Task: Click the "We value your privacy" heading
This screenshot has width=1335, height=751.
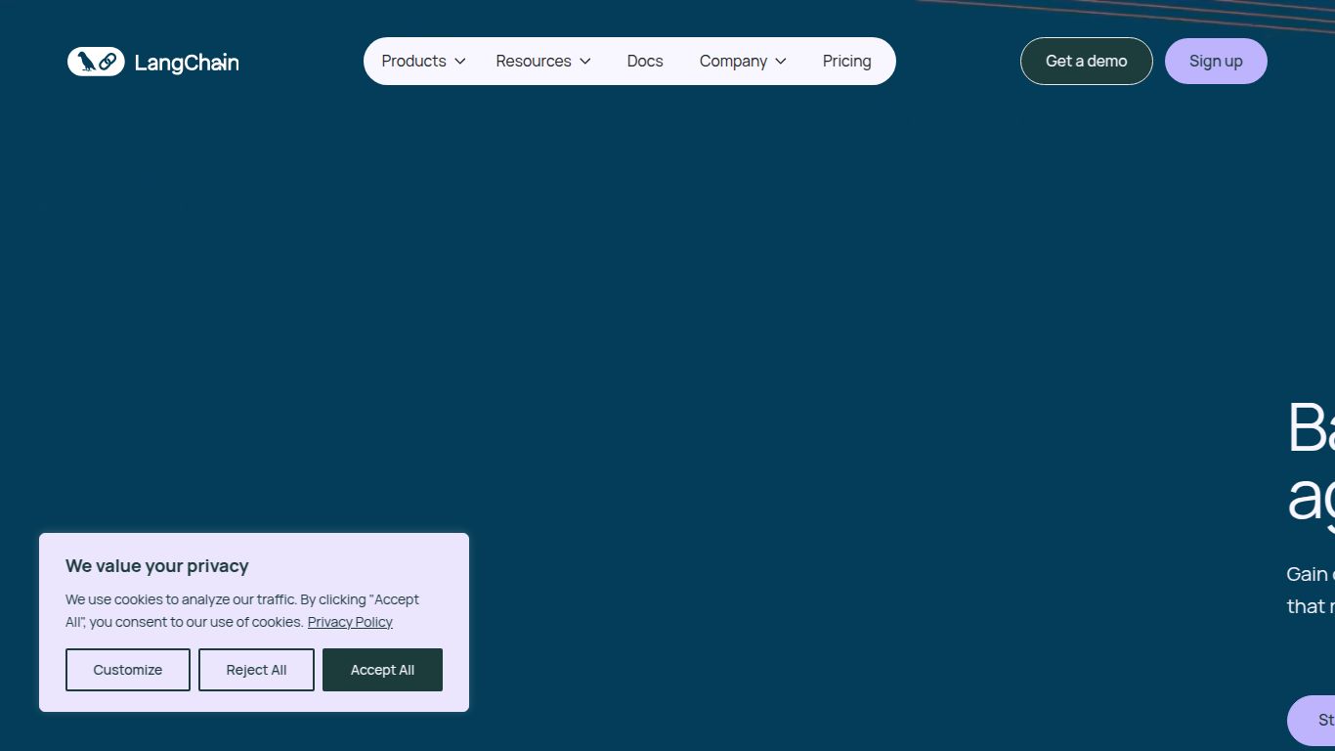Action: [157, 566]
